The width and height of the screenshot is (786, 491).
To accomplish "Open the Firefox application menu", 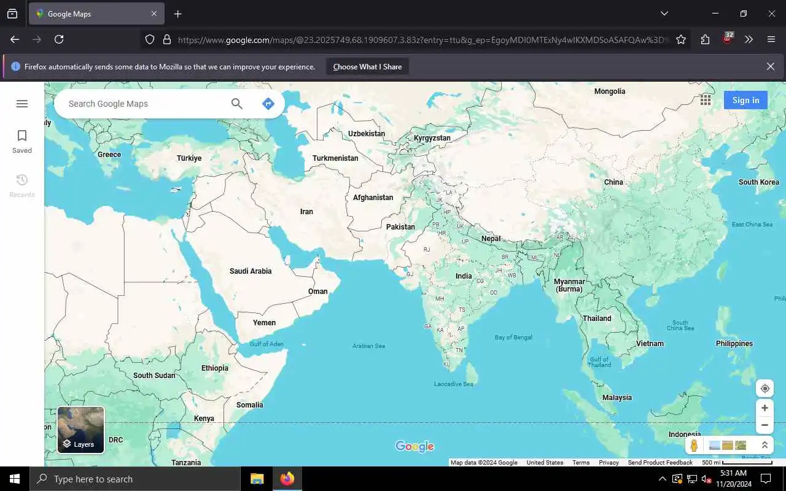I will [771, 39].
